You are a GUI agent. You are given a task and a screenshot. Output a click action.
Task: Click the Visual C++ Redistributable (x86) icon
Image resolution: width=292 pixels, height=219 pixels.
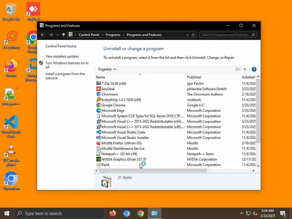pyautogui.click(x=98, y=127)
